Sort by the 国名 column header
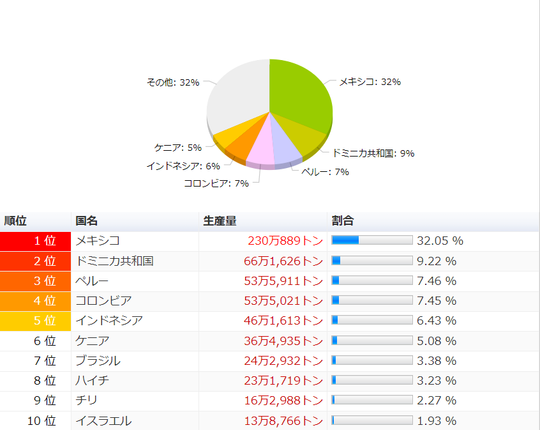The height and width of the screenshot is (430, 540). click(87, 221)
